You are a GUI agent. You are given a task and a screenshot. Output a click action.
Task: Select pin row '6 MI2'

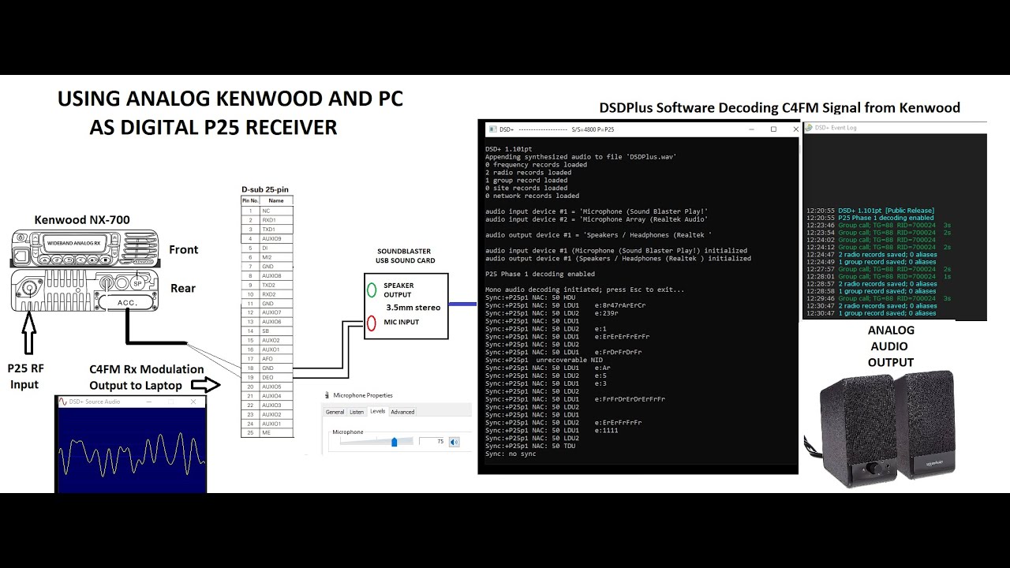click(267, 257)
